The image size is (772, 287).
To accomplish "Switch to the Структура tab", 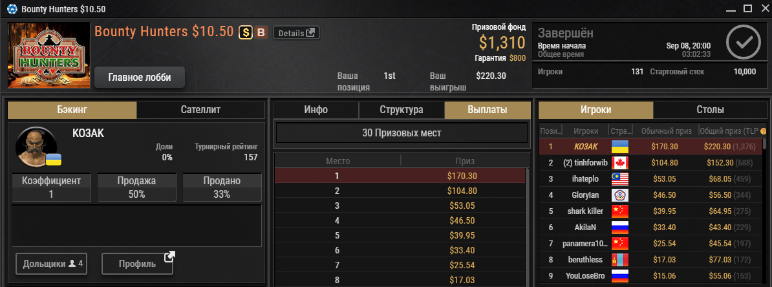I will pos(402,110).
